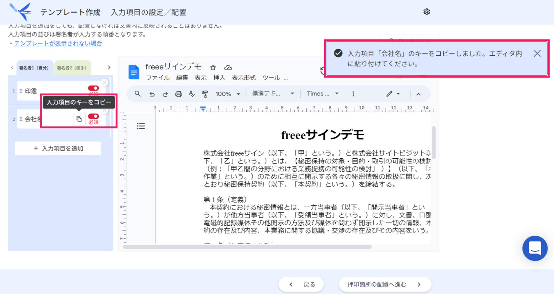
Task: Collapse the Docs menus with the up chevron
Action: (418, 94)
